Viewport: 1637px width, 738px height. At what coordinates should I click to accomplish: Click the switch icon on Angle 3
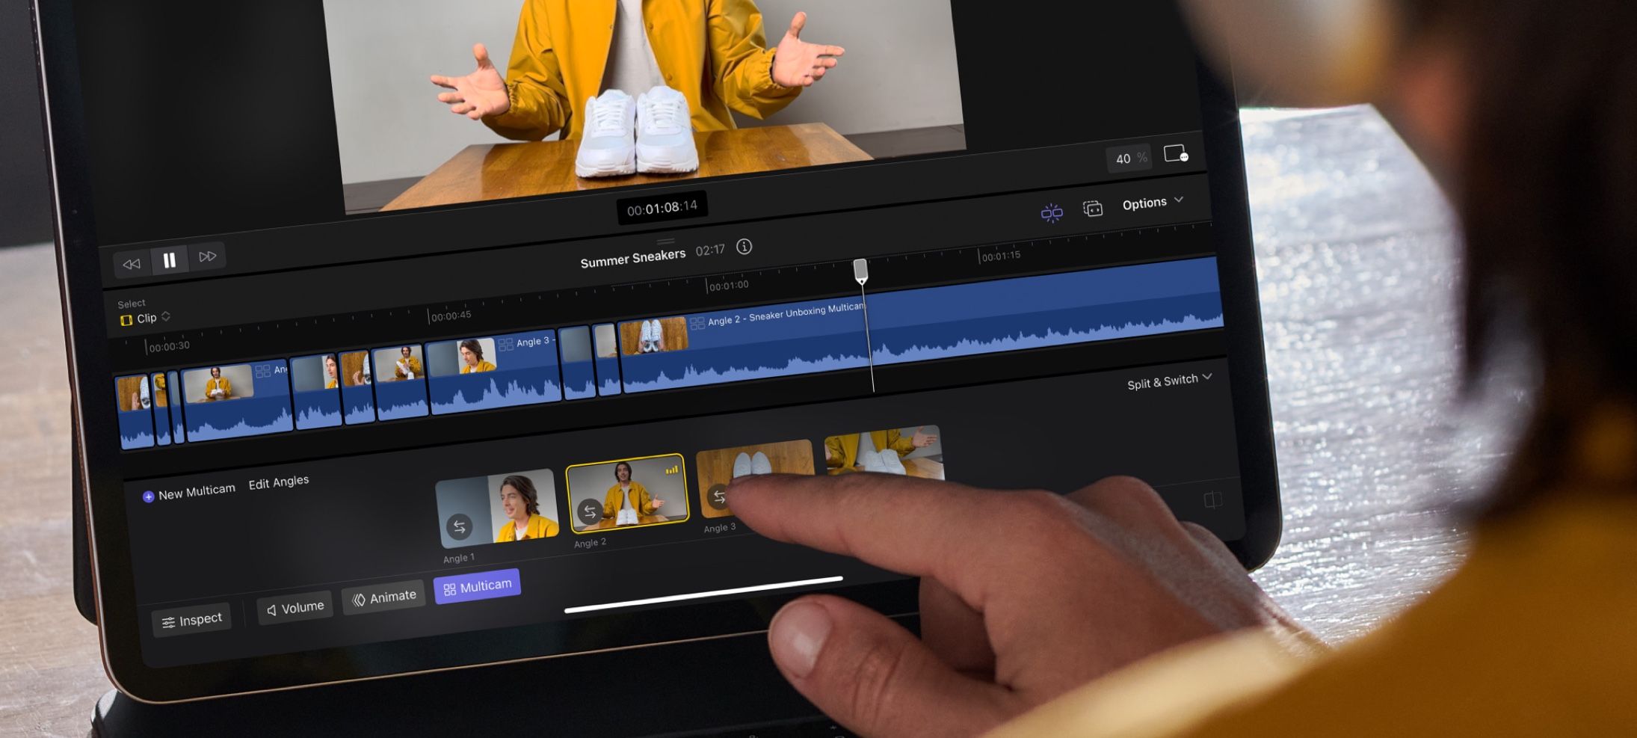(x=719, y=496)
